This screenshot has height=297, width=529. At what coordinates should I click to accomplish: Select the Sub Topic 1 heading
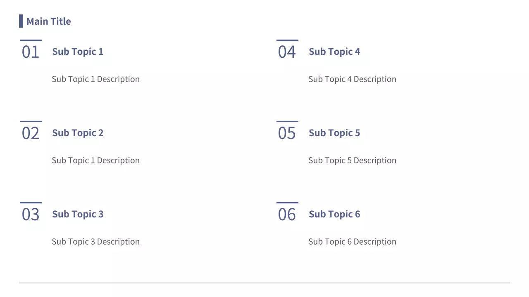[x=78, y=52]
